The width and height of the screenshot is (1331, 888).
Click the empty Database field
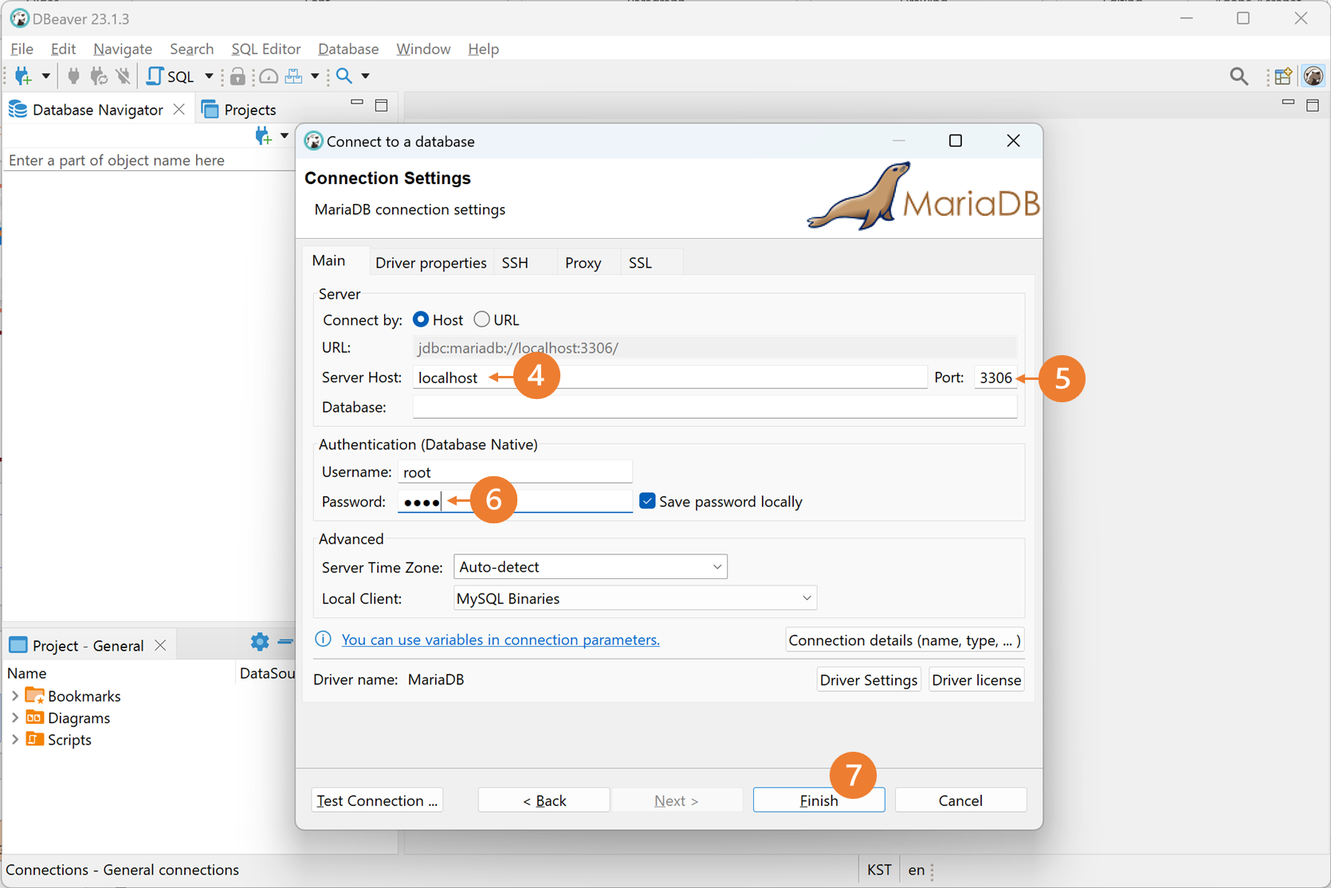tap(715, 407)
